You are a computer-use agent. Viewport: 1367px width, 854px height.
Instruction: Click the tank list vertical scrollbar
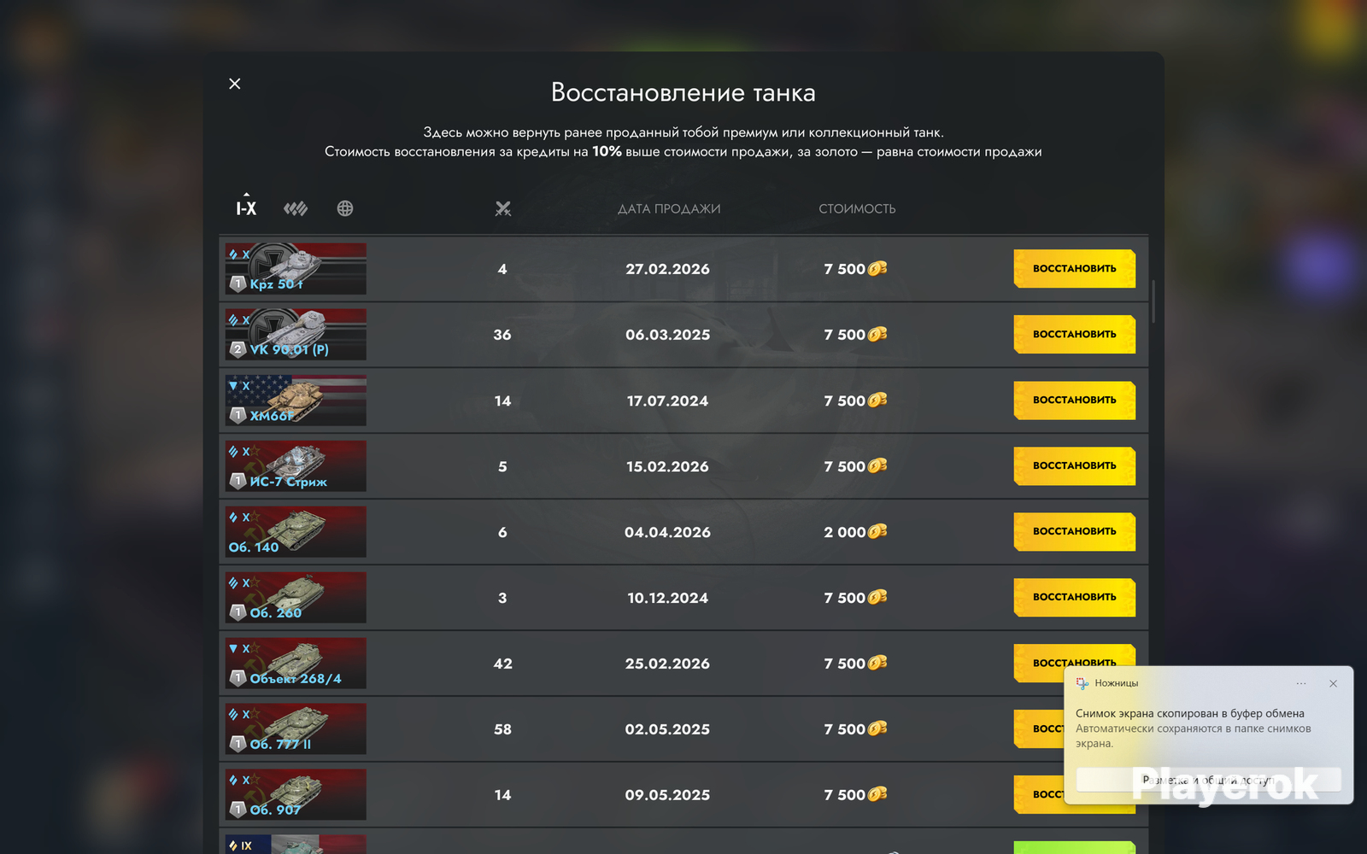click(1153, 301)
